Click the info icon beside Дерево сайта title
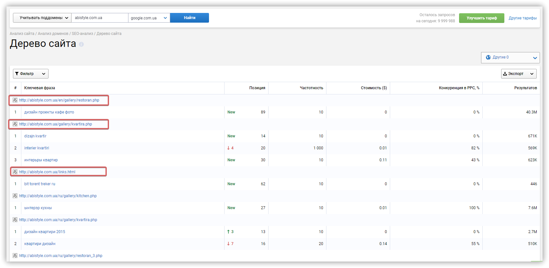The height and width of the screenshot is (268, 549). click(x=82, y=44)
